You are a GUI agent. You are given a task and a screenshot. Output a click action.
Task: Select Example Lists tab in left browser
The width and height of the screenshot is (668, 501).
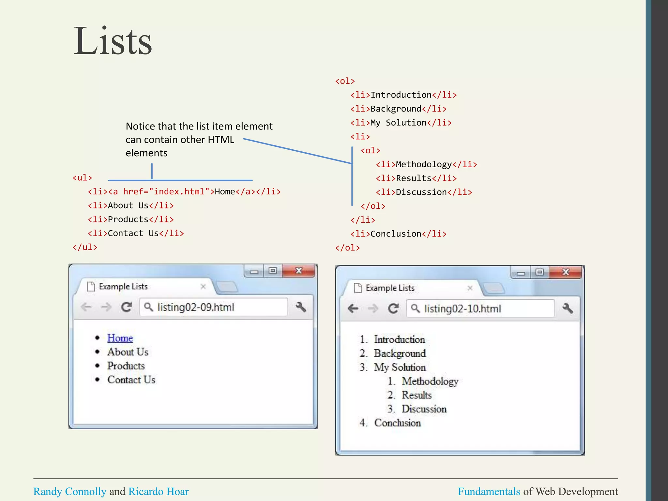tap(123, 286)
